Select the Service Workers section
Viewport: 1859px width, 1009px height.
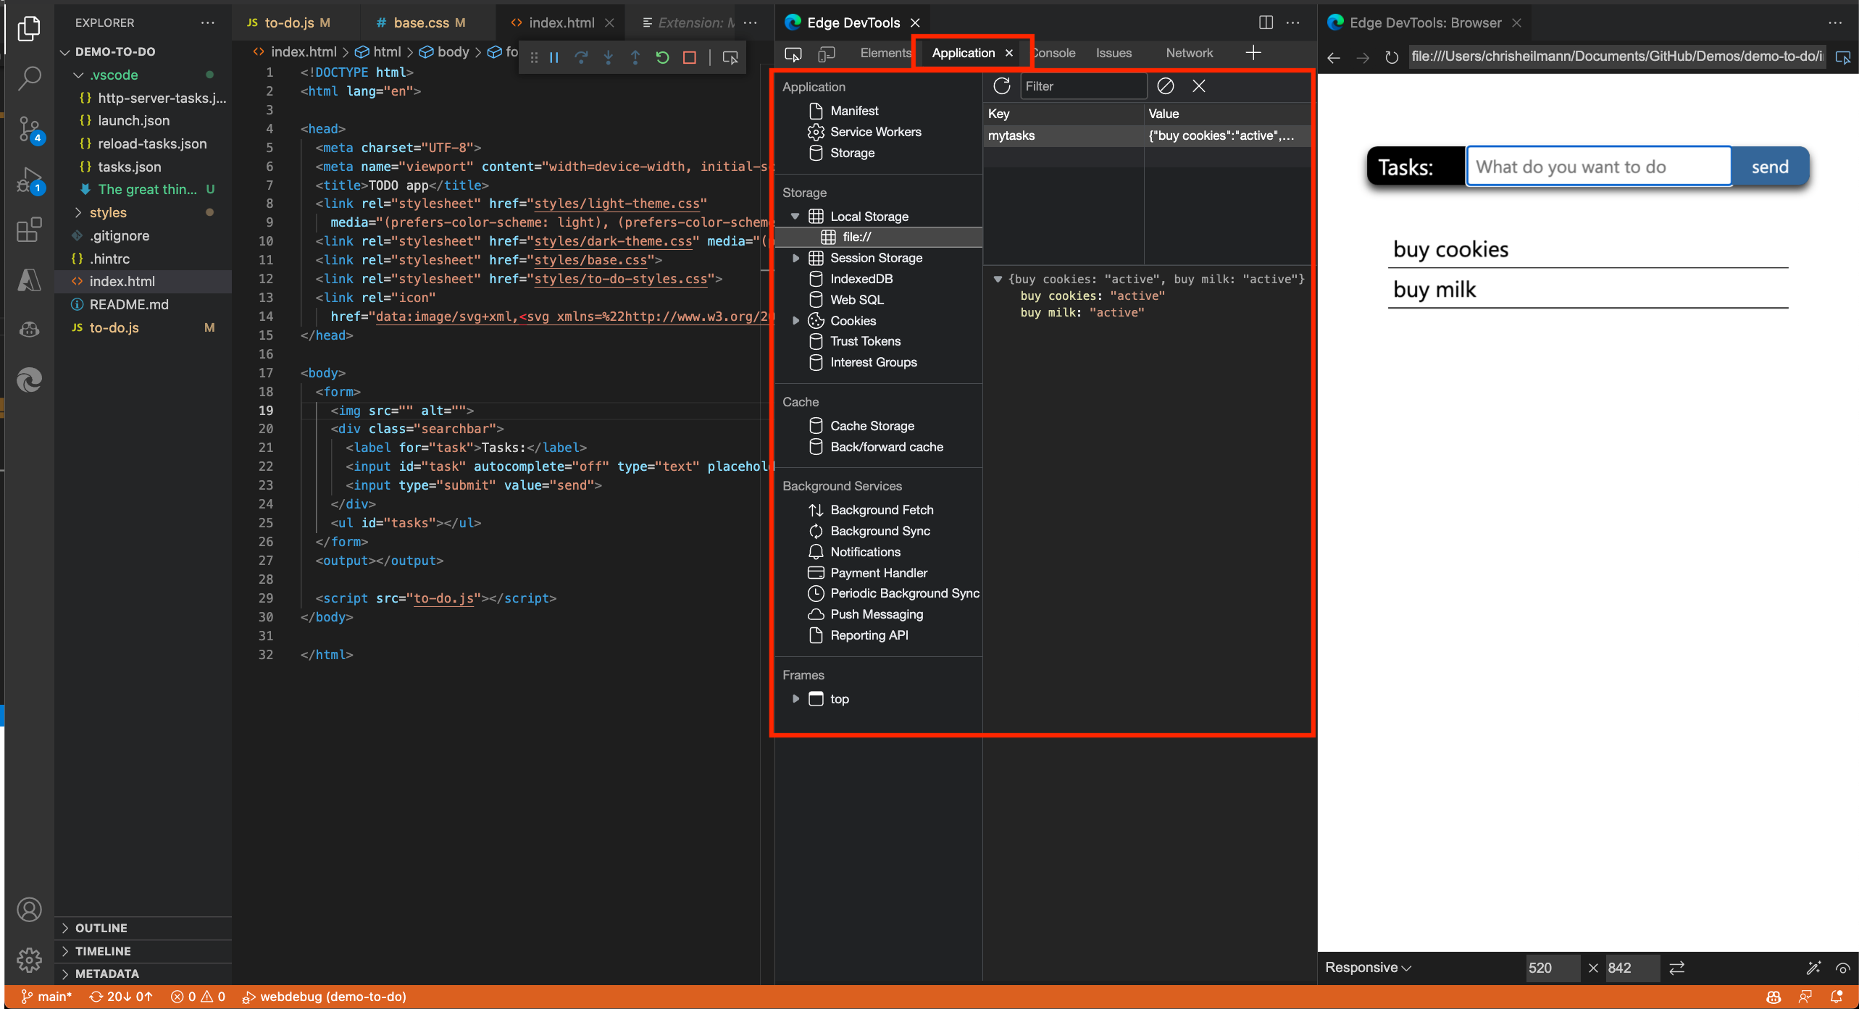click(x=876, y=130)
